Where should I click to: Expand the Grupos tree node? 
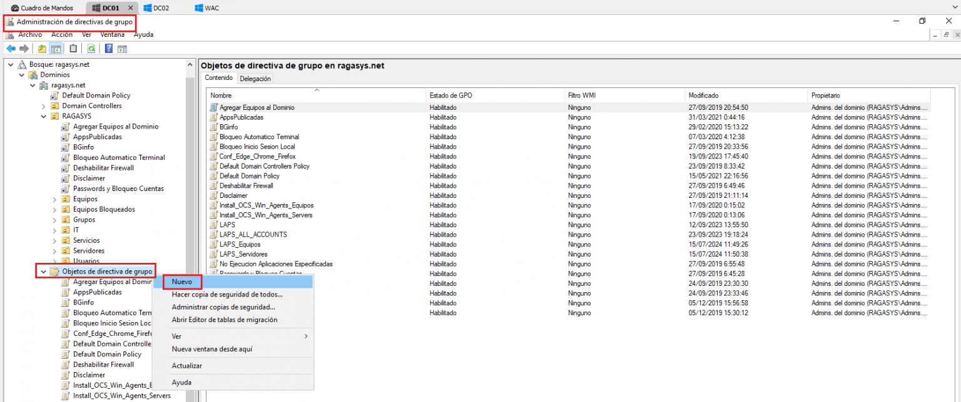[54, 220]
